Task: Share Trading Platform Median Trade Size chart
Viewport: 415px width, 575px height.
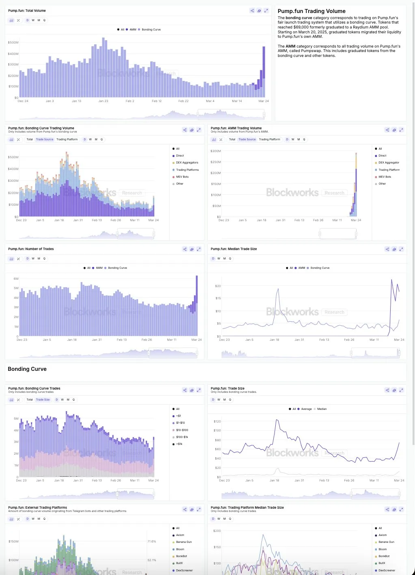Action: click(x=387, y=510)
